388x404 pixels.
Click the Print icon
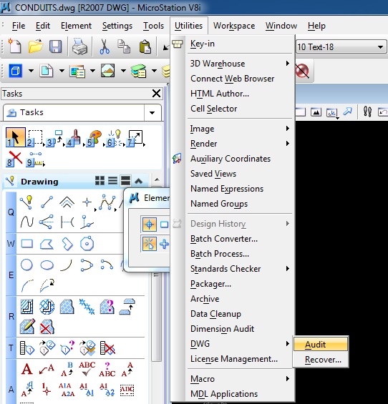[79, 46]
